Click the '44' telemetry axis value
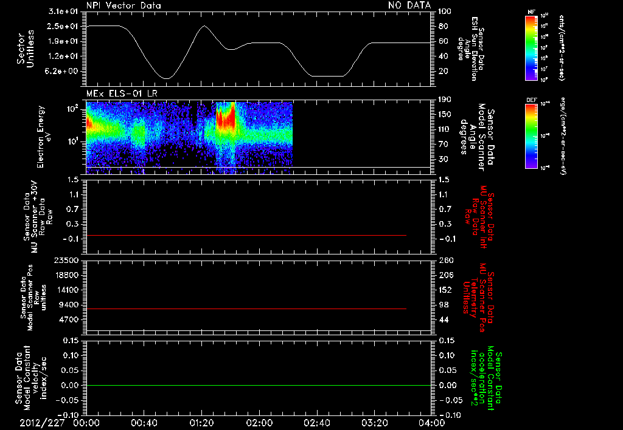The height and width of the screenshot is (430, 623). pos(443,319)
